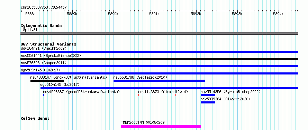The height and width of the screenshot is (130, 308).
Task: Click the dgv184n21 (Shaikh2009) variant bar
Action: pyautogui.click(x=159, y=52)
